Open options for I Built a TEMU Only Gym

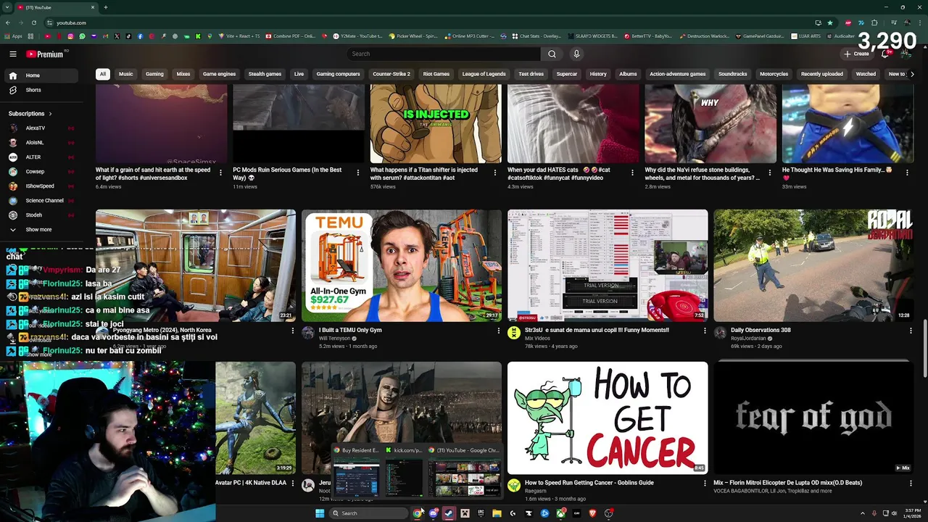[x=498, y=331]
